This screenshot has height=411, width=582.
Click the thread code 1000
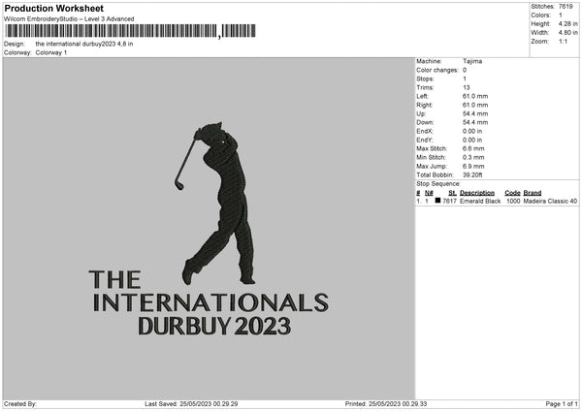pos(513,201)
